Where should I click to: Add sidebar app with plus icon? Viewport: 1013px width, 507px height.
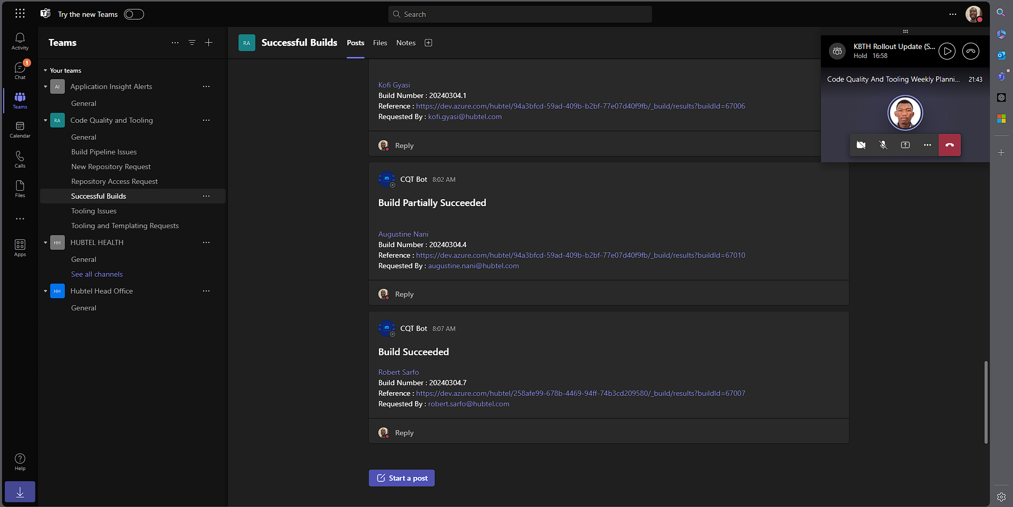[x=1001, y=152]
